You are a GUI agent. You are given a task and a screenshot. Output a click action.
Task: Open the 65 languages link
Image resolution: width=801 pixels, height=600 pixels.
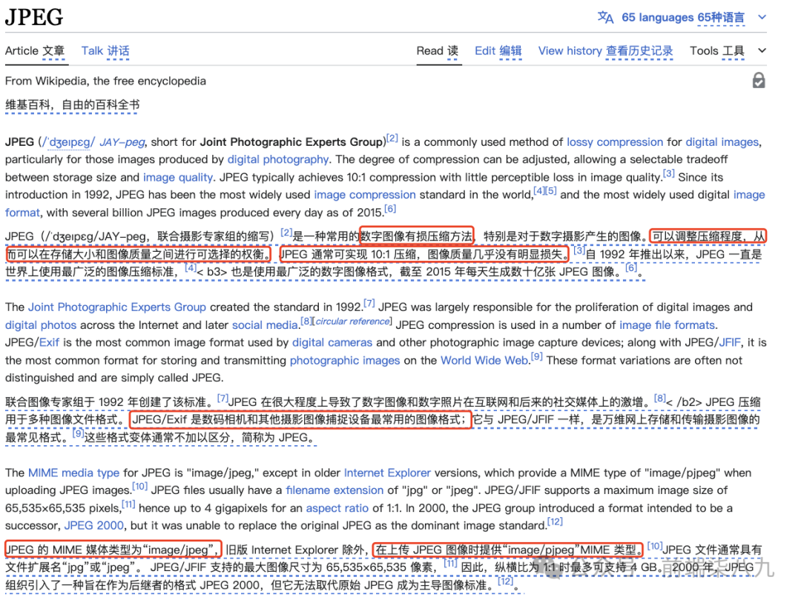coord(683,17)
